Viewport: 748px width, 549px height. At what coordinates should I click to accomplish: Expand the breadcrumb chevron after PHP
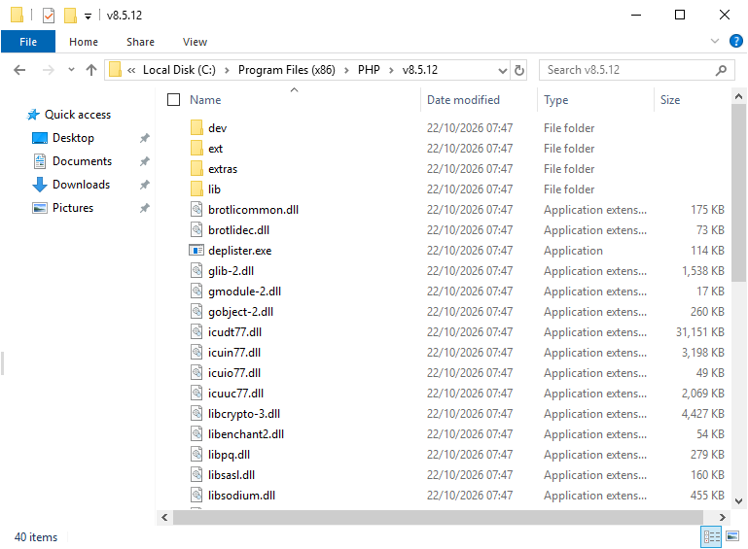391,71
